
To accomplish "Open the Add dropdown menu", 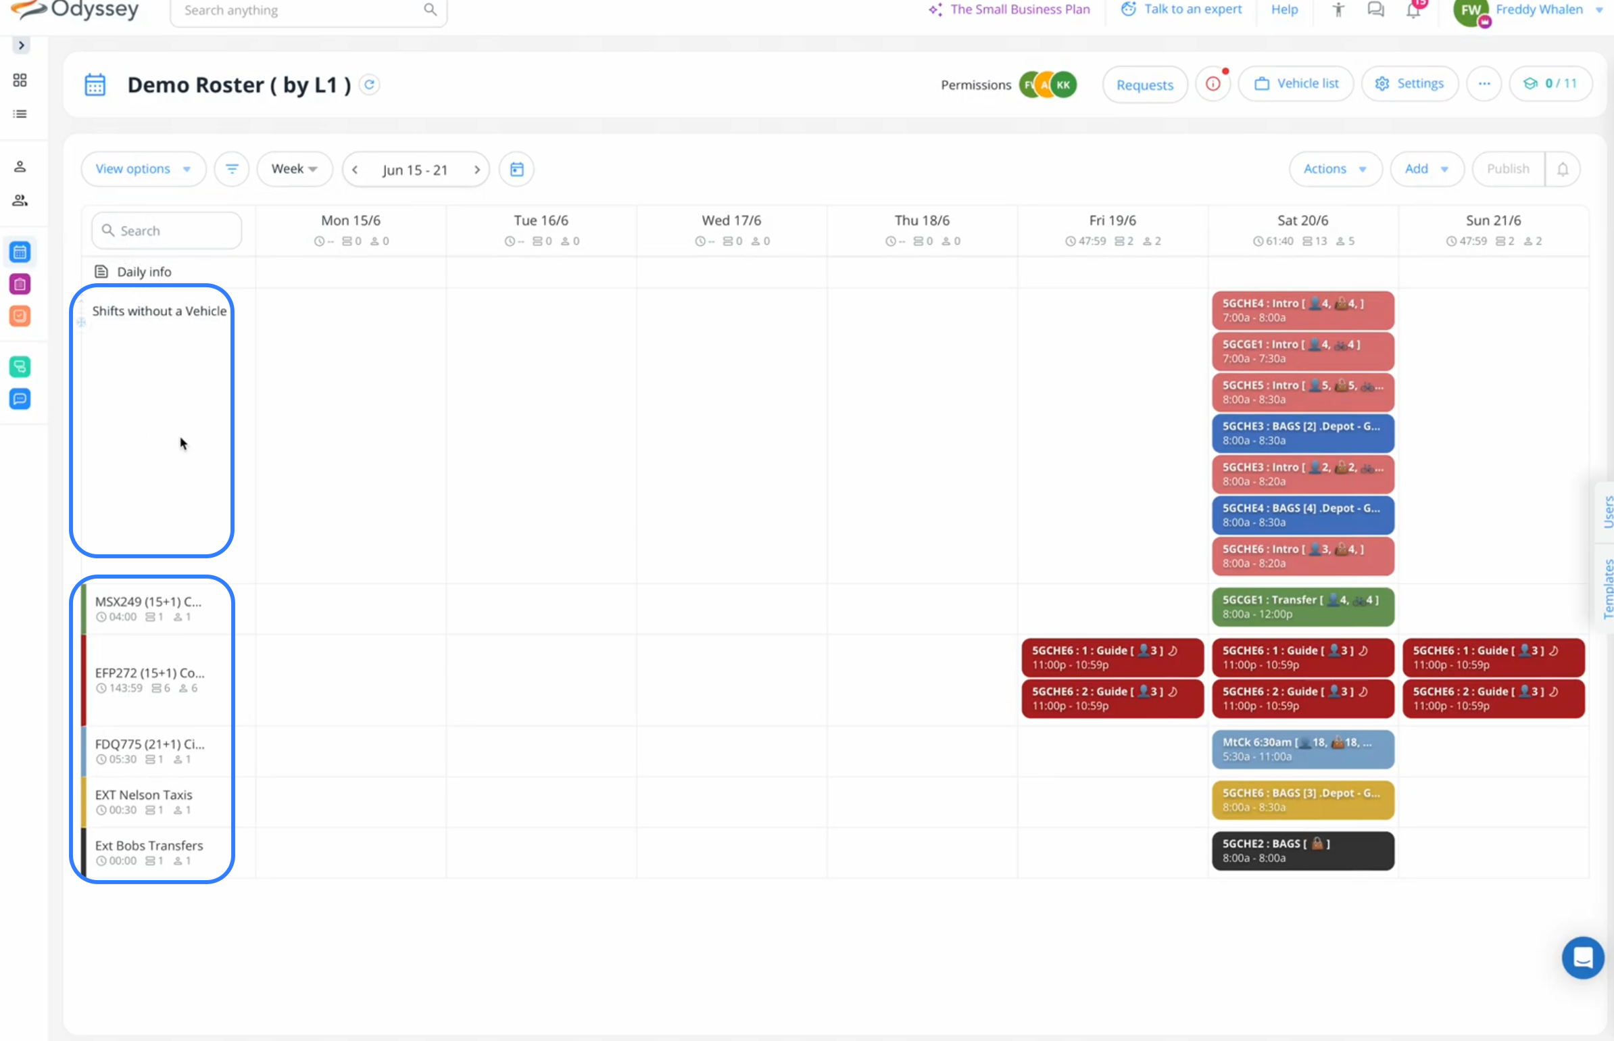I will 1426,169.
